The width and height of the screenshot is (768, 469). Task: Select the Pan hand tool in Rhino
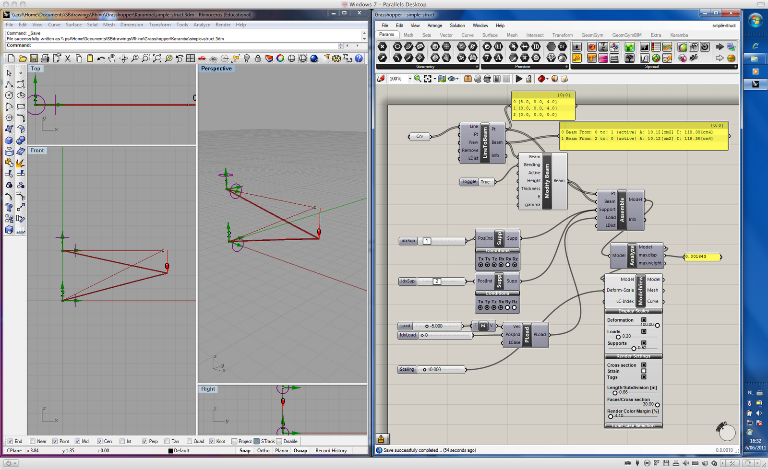point(112,59)
